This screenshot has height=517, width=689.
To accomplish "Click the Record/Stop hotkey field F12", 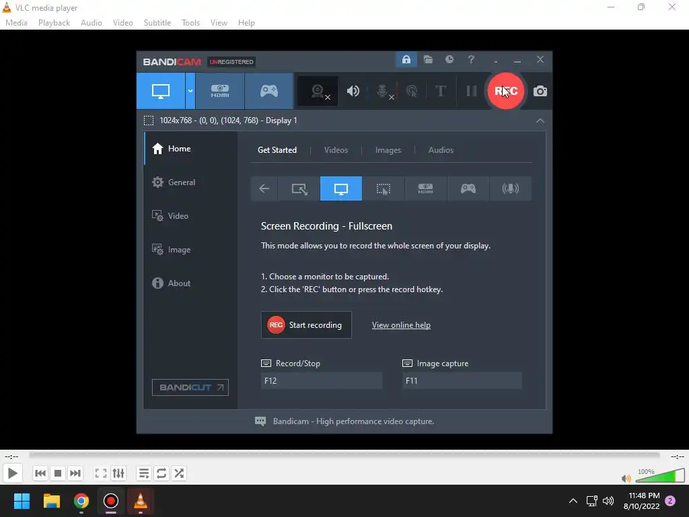I will (x=322, y=381).
